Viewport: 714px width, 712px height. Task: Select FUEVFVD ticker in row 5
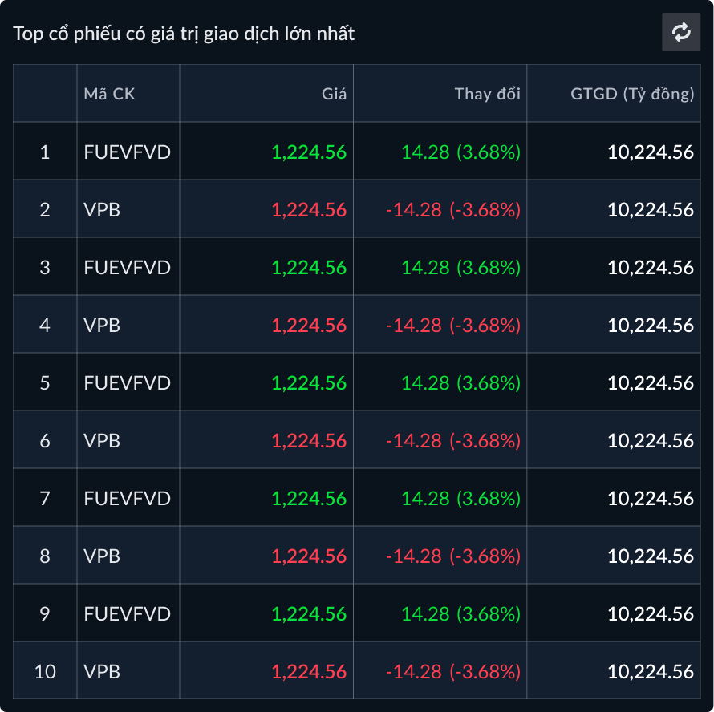[127, 382]
